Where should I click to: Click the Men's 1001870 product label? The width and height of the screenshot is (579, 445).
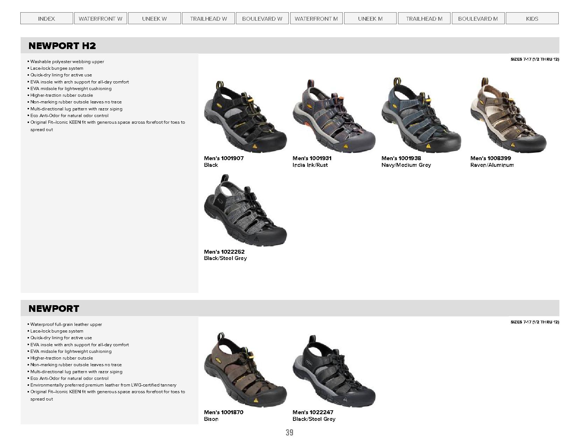pyautogui.click(x=224, y=412)
